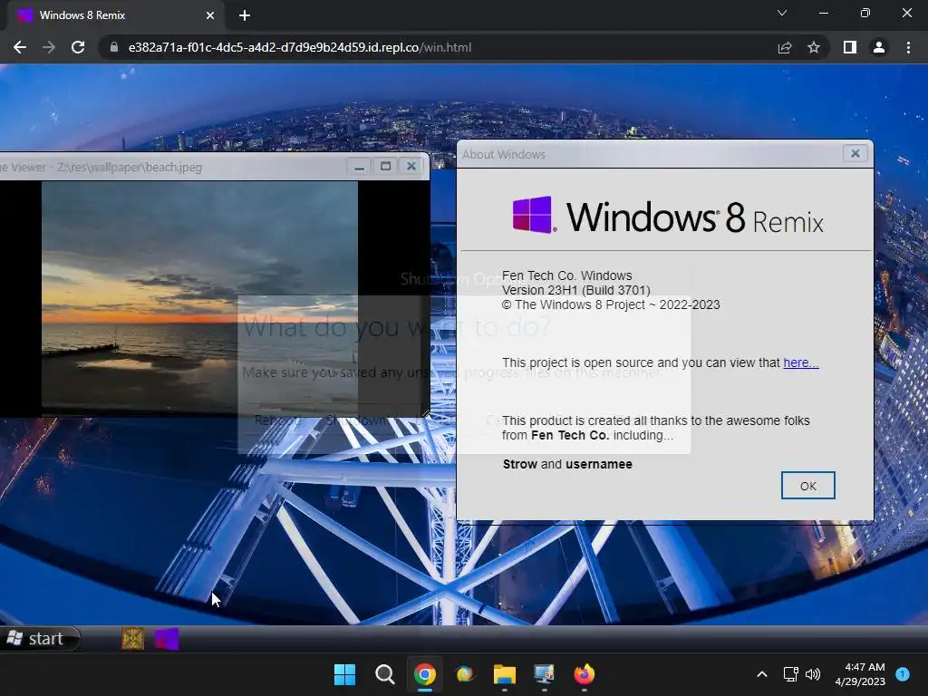Click the Image Viewer title bar path
The width and height of the screenshot is (928, 696).
130,167
